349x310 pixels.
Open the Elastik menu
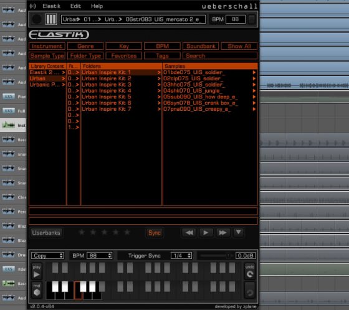click(x=51, y=6)
